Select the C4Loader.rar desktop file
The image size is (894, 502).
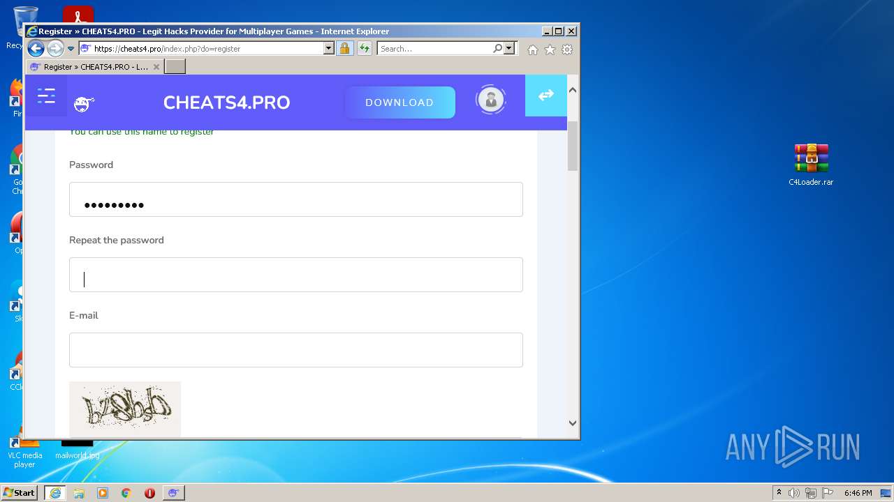pyautogui.click(x=811, y=165)
